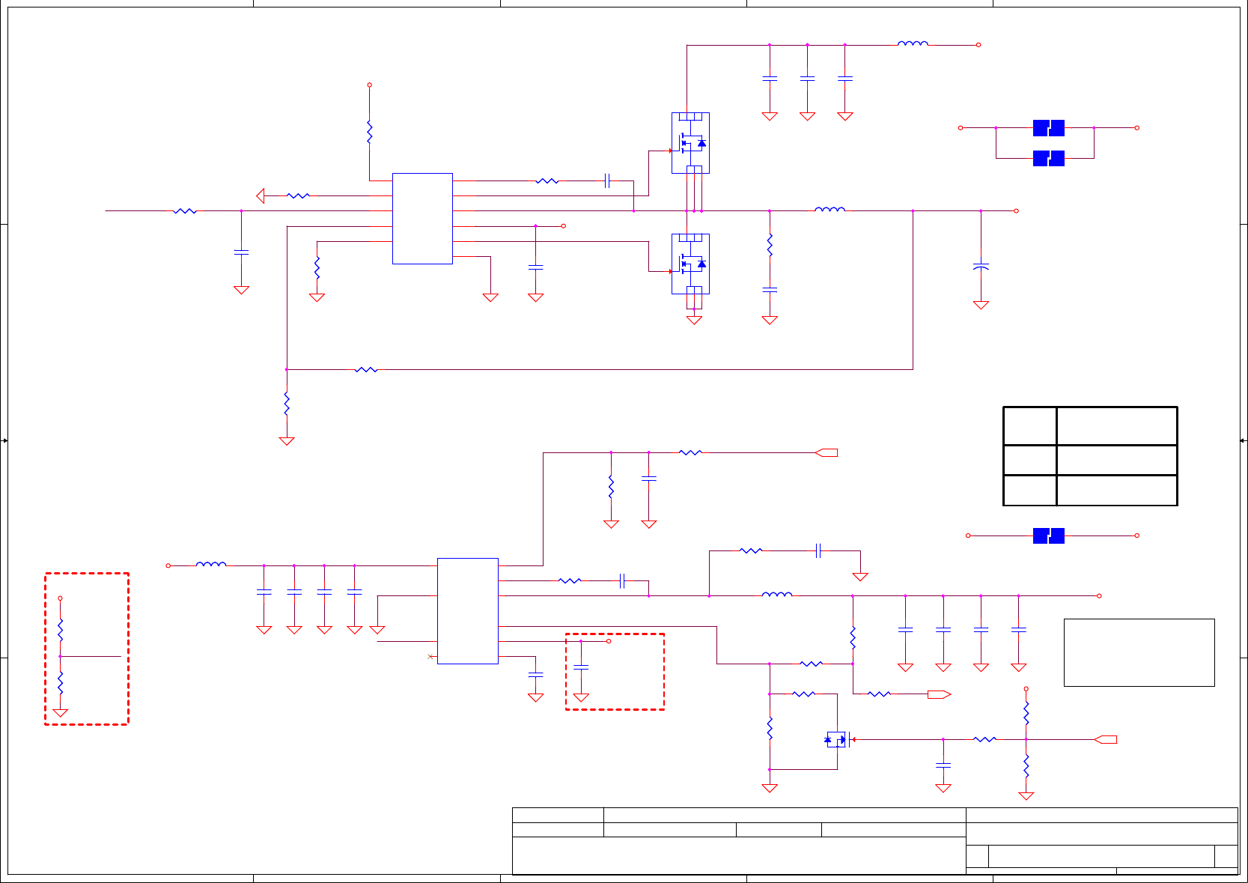The width and height of the screenshot is (1248, 883).
Task: Click the low-side MOSFET tied to ground
Action: 690,264
